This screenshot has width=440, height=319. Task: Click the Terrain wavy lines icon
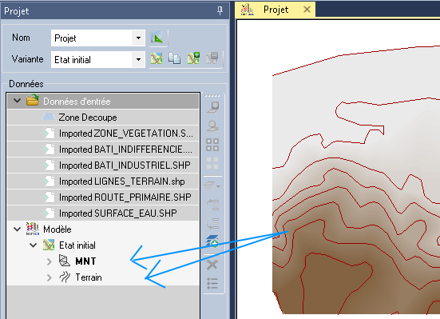(x=65, y=277)
